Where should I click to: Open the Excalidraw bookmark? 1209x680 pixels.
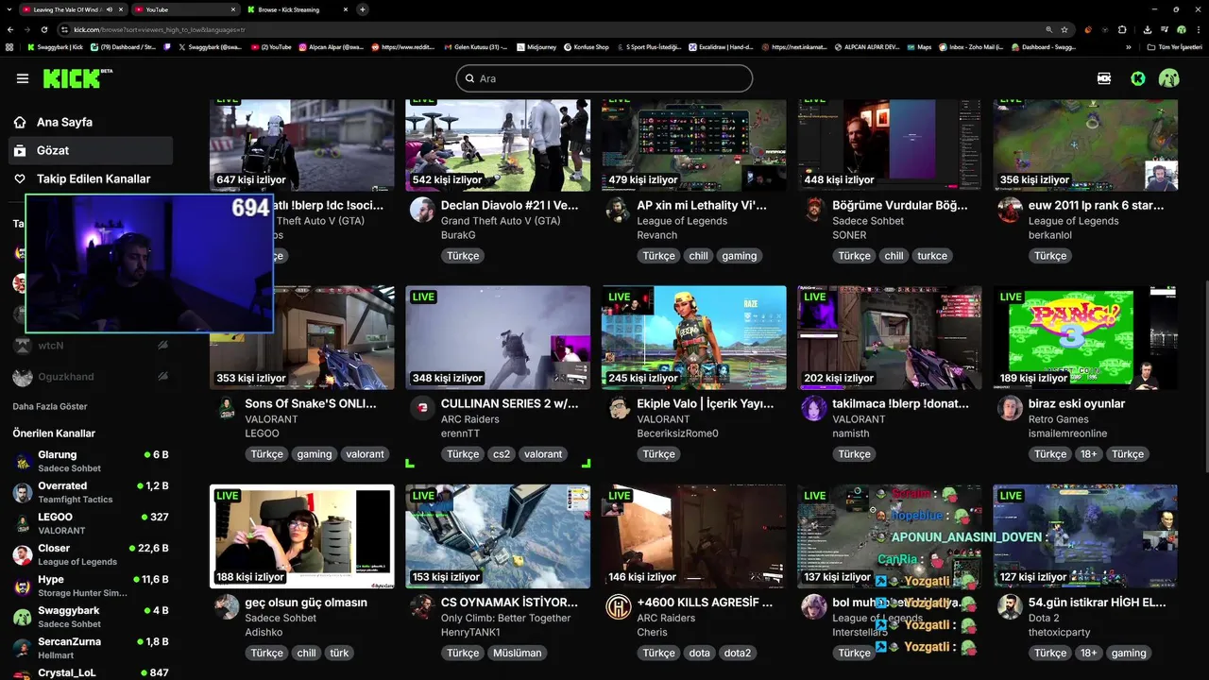point(720,46)
